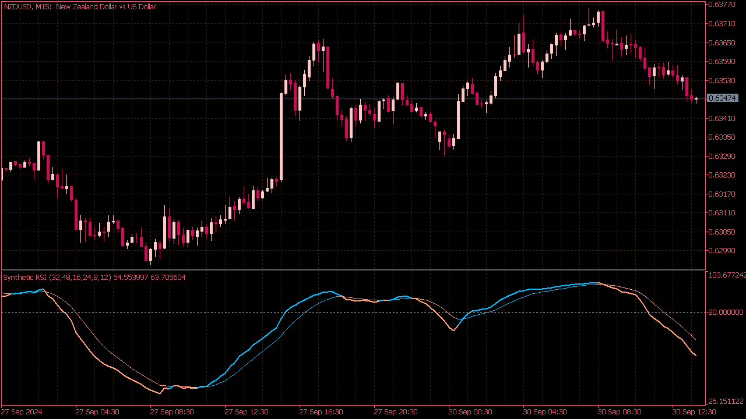Screen dimensions: 746x419
Task: Click the 27 Sep 12:30 time label
Action: 247,412
